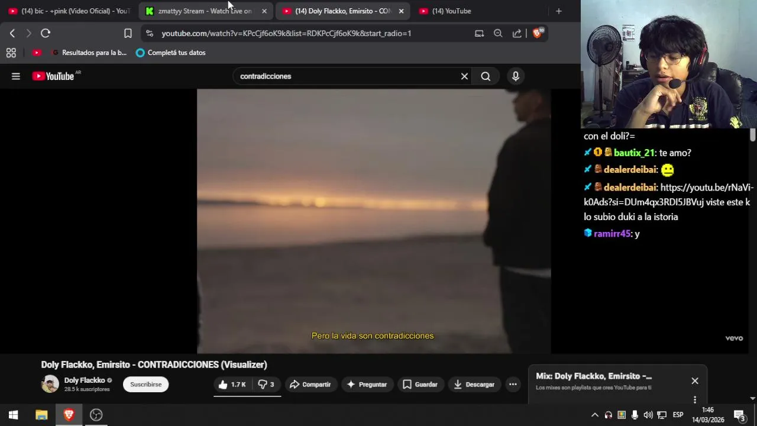Show hidden system tray icons
Screen dimensions: 757x426
[x=595, y=415]
